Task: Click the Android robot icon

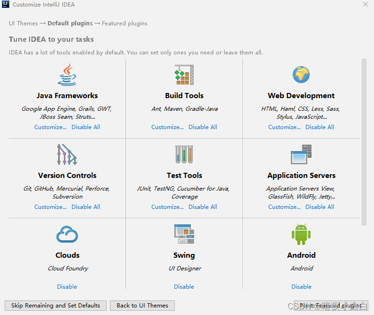Action: [x=301, y=234]
